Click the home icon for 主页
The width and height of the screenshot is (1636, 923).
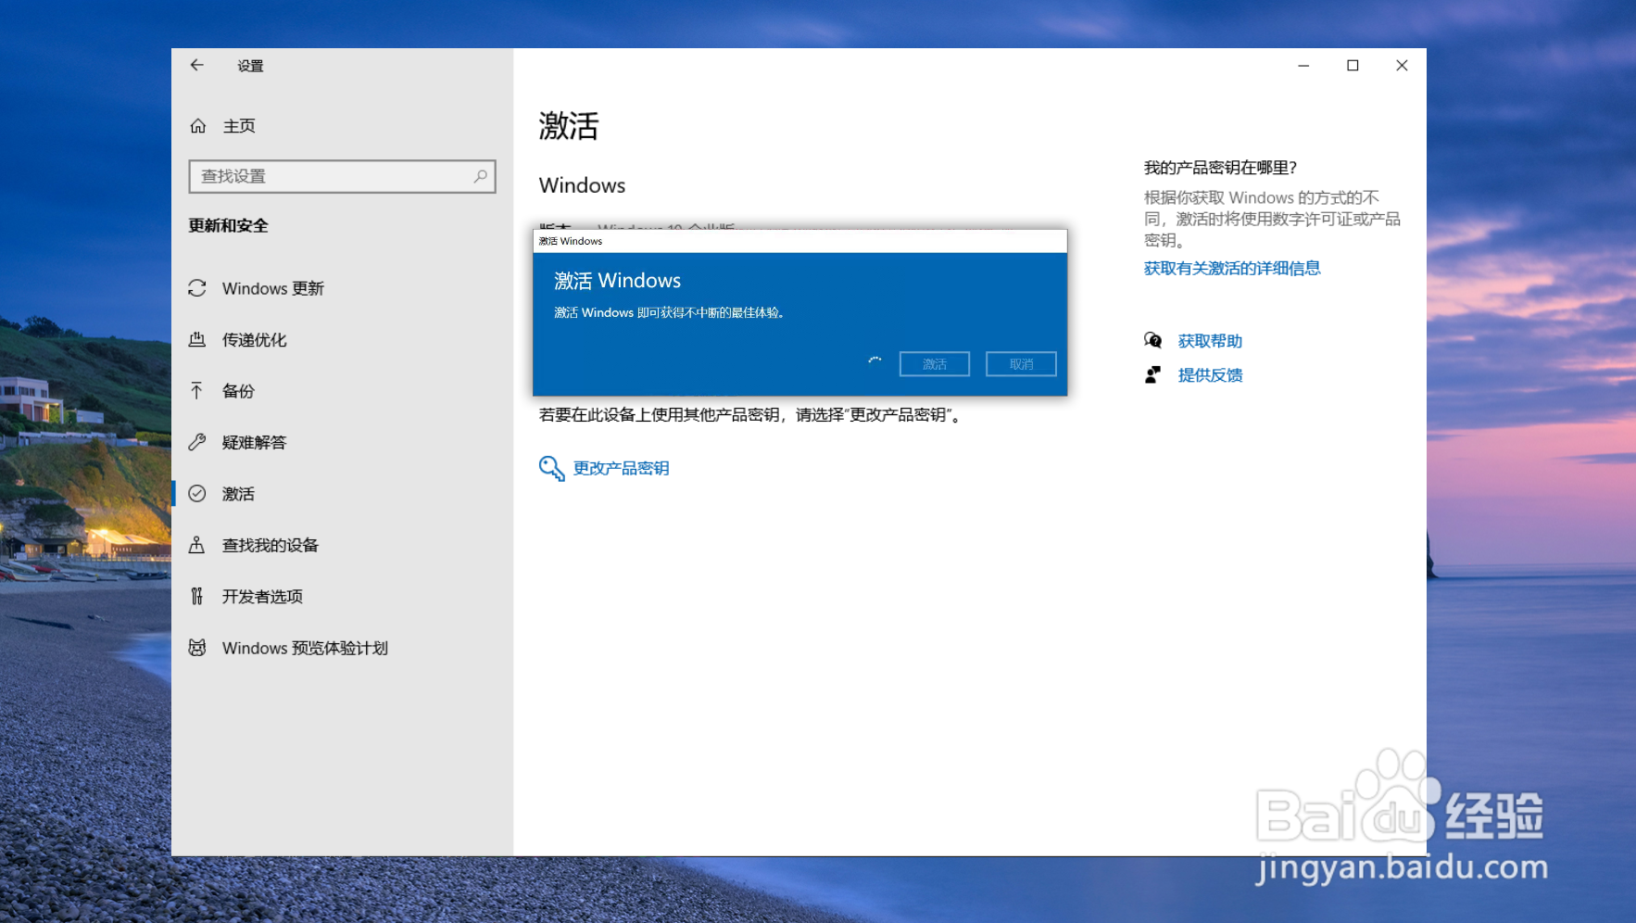click(197, 125)
